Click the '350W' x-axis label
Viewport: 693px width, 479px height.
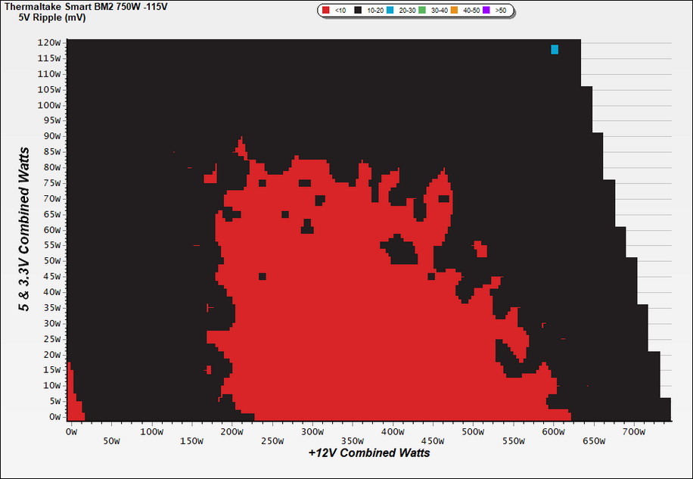(353, 441)
